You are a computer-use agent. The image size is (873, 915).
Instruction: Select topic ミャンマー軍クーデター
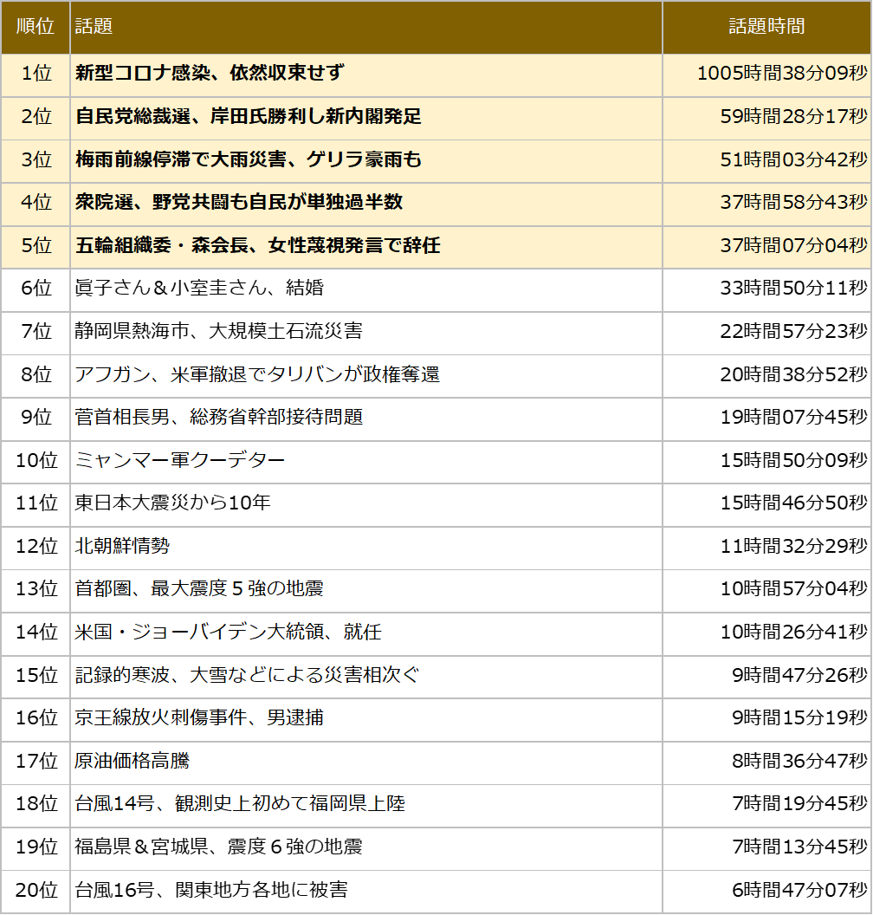pyautogui.click(x=179, y=460)
